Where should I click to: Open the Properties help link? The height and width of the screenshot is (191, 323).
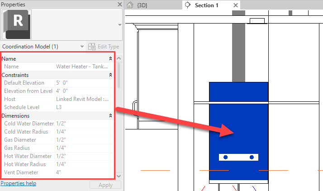[18, 183]
